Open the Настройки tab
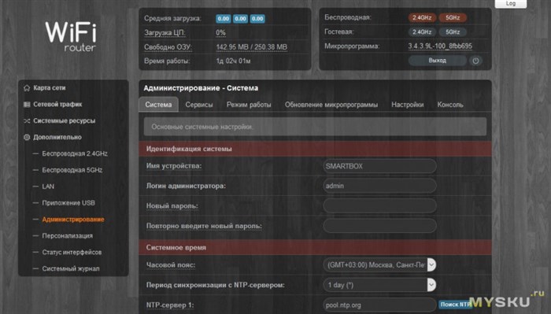Viewport: 551px width, 314px height. click(x=408, y=105)
